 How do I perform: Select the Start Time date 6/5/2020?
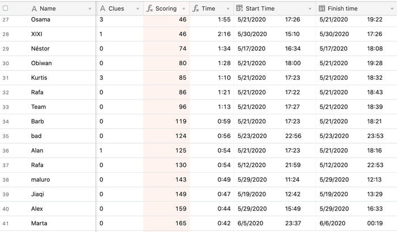251,224
